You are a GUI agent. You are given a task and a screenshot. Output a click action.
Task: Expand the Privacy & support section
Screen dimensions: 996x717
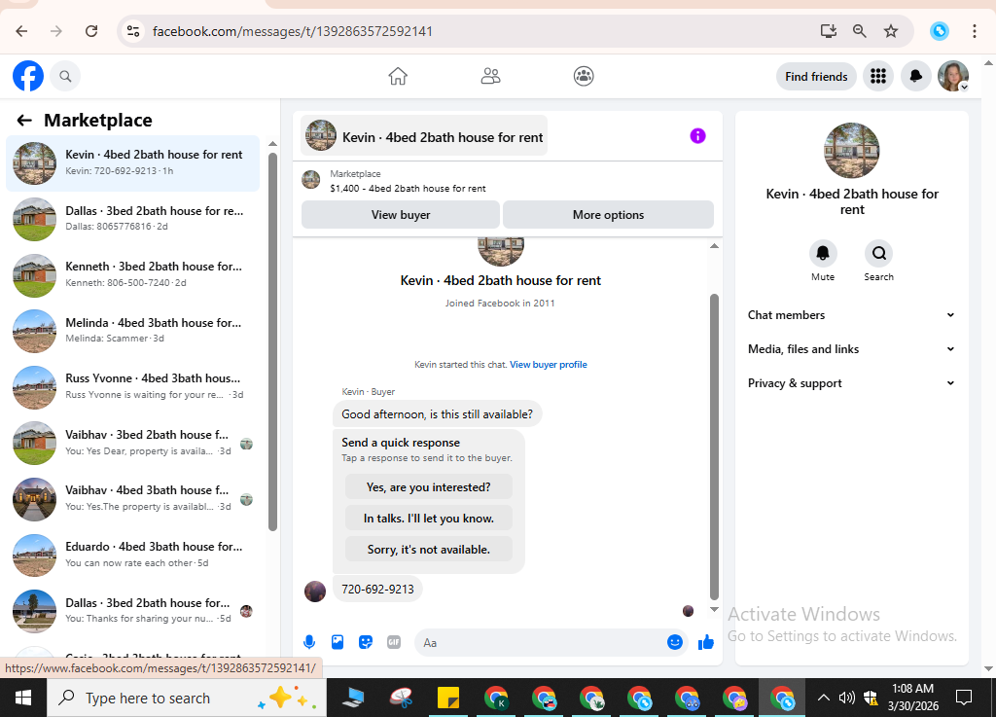point(851,383)
